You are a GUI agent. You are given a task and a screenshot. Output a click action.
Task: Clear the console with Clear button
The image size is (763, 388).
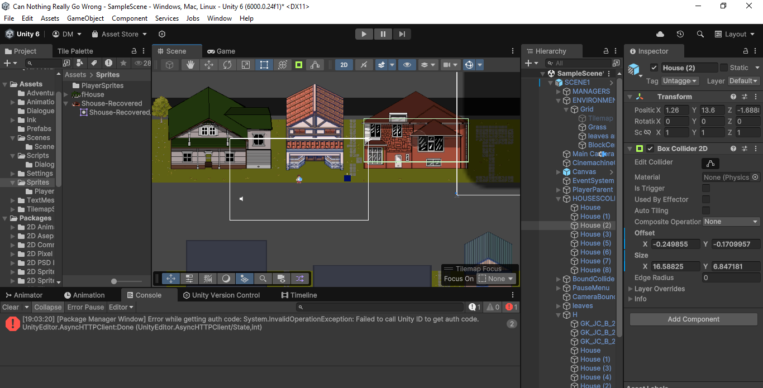point(10,307)
